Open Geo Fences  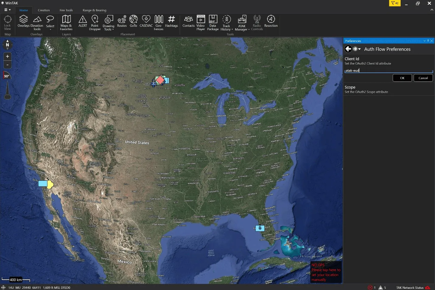(158, 23)
